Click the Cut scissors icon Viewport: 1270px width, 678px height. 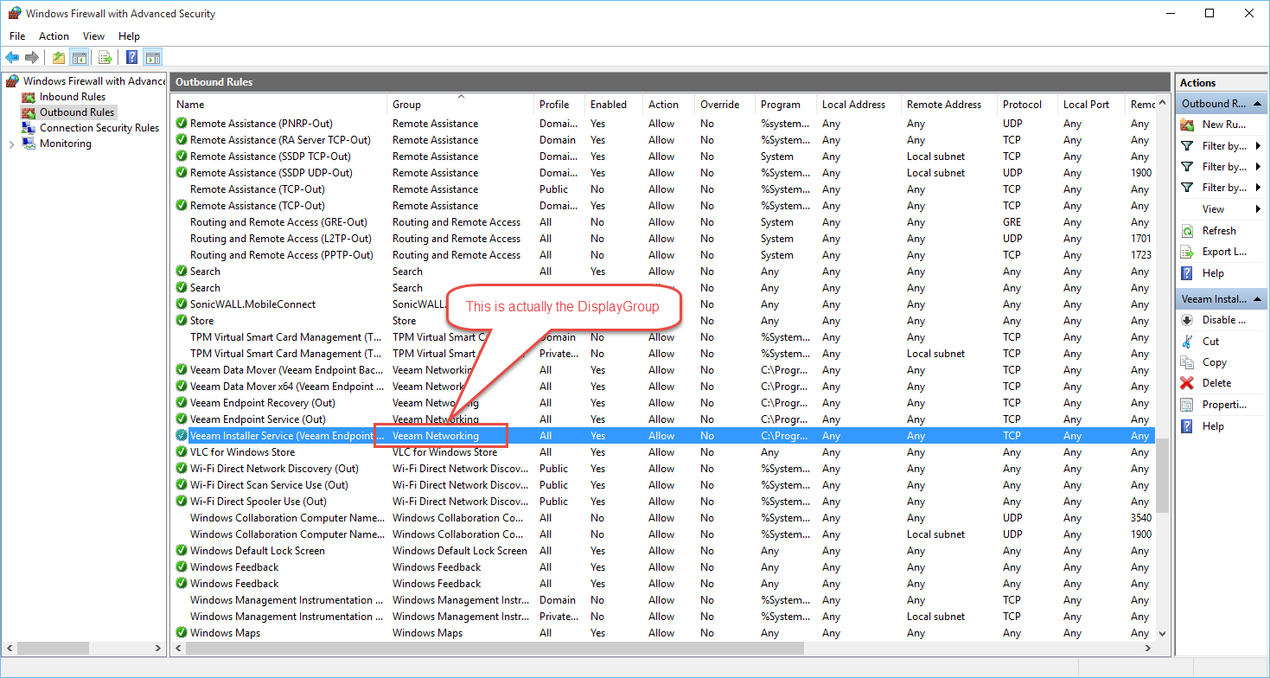click(1187, 342)
